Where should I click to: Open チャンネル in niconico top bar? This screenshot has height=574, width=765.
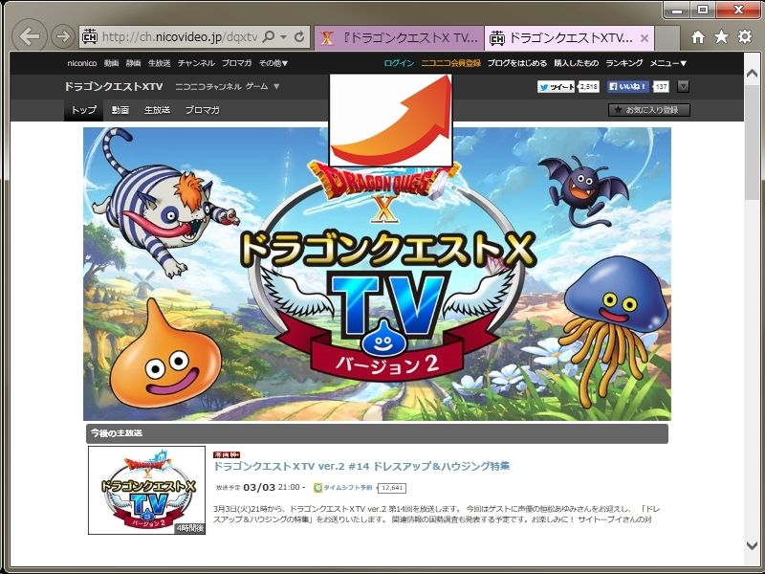coord(196,63)
